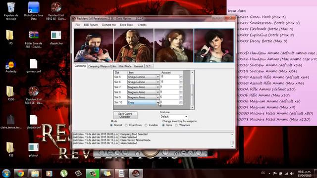Image resolution: width=317 pixels, height=178 pixels.
Task: Open the Papelera de reciclaje desktop icon
Action: point(11,11)
